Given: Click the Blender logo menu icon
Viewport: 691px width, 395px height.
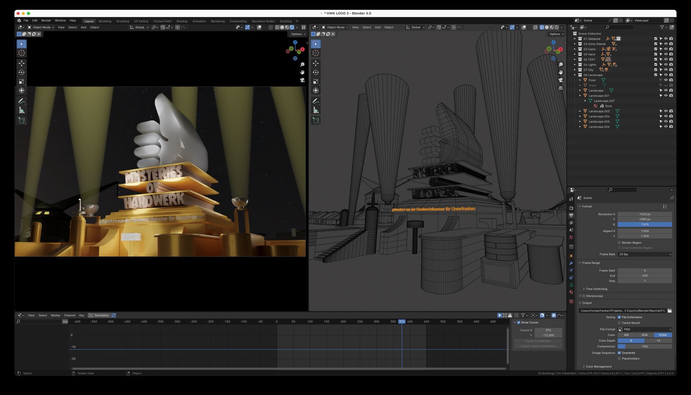Looking at the screenshot, I should coord(19,21).
